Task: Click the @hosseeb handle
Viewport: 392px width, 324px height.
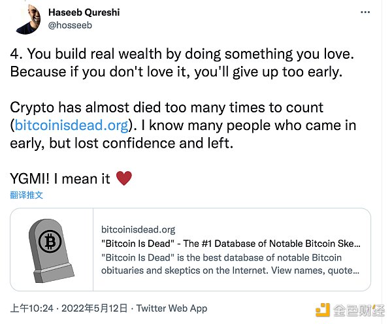Action: pos(69,25)
